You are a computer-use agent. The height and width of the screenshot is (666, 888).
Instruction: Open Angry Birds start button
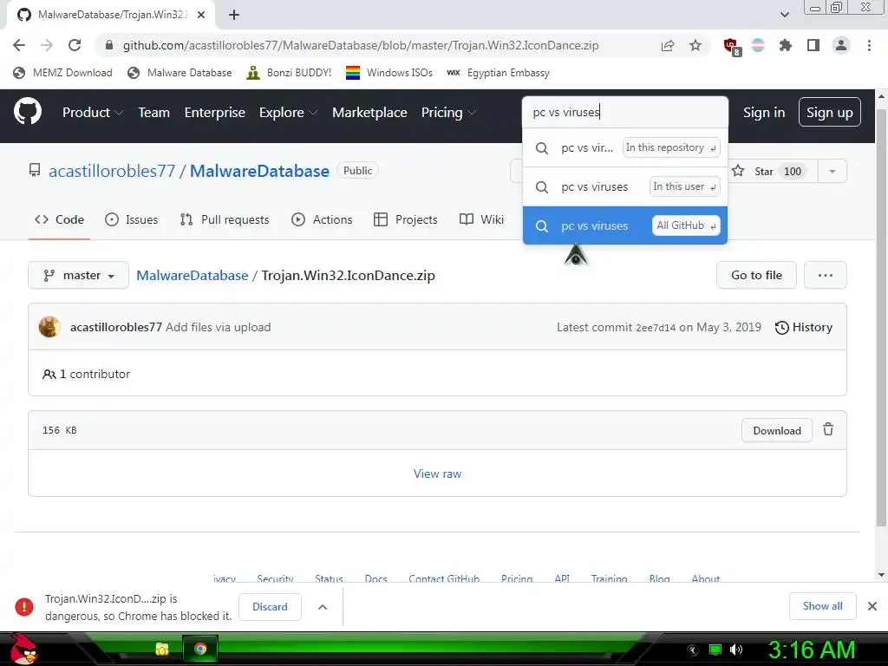coord(23,649)
